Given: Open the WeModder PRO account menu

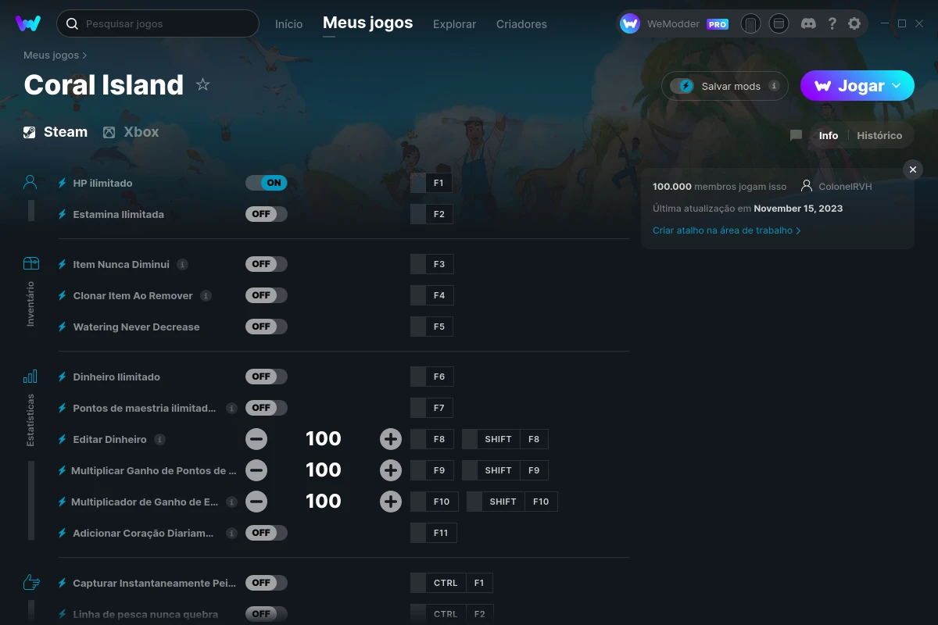Looking at the screenshot, I should click(674, 23).
